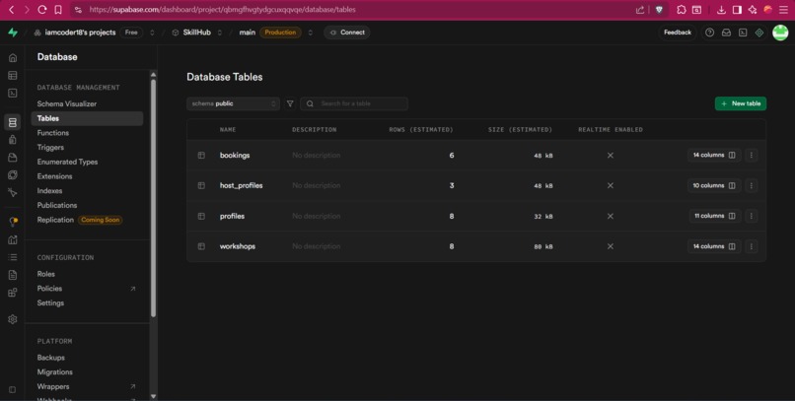Viewport: 795px width, 401px height.
Task: Open the host_profiles table name
Action: 242,186
